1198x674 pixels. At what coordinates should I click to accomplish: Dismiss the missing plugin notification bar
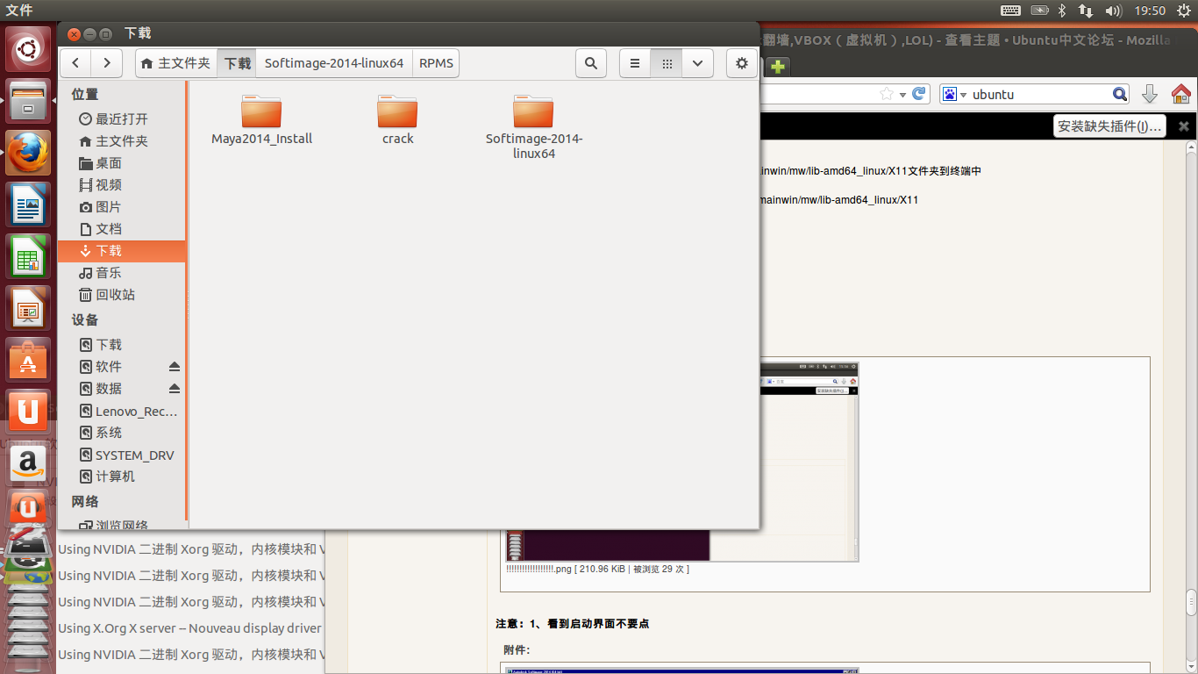click(x=1183, y=125)
